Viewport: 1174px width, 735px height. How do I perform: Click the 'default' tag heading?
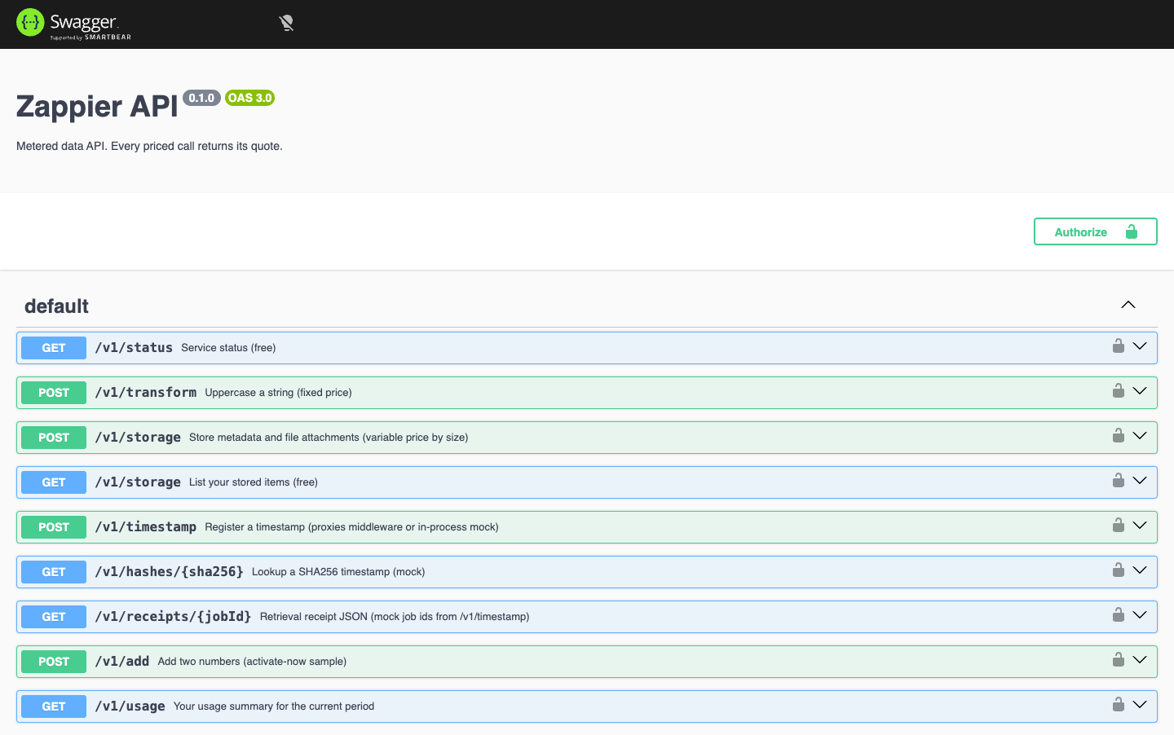pos(56,306)
